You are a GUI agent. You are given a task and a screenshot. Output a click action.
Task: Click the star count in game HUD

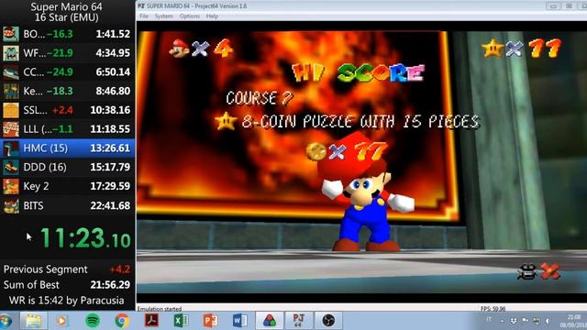522,49
